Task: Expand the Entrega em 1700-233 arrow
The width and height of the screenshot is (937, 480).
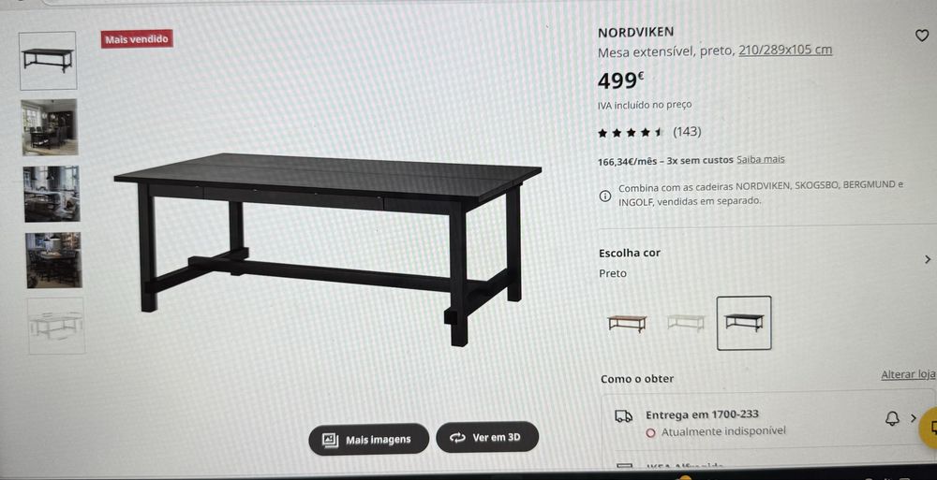Action: click(913, 418)
